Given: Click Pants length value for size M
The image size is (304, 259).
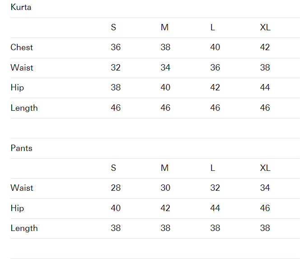Looking at the screenshot, I should tap(165, 228).
